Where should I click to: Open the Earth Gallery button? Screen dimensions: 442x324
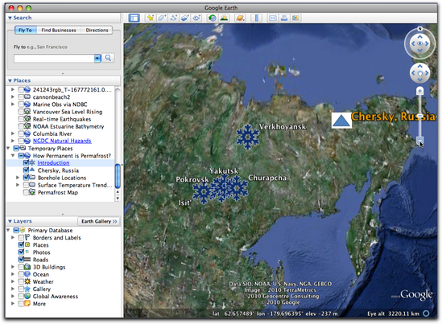(99, 221)
